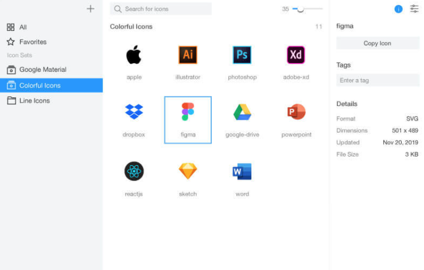This screenshot has width=424, height=270.
Task: Click the Nov 20, 2019 updated date
Action: coord(400,142)
